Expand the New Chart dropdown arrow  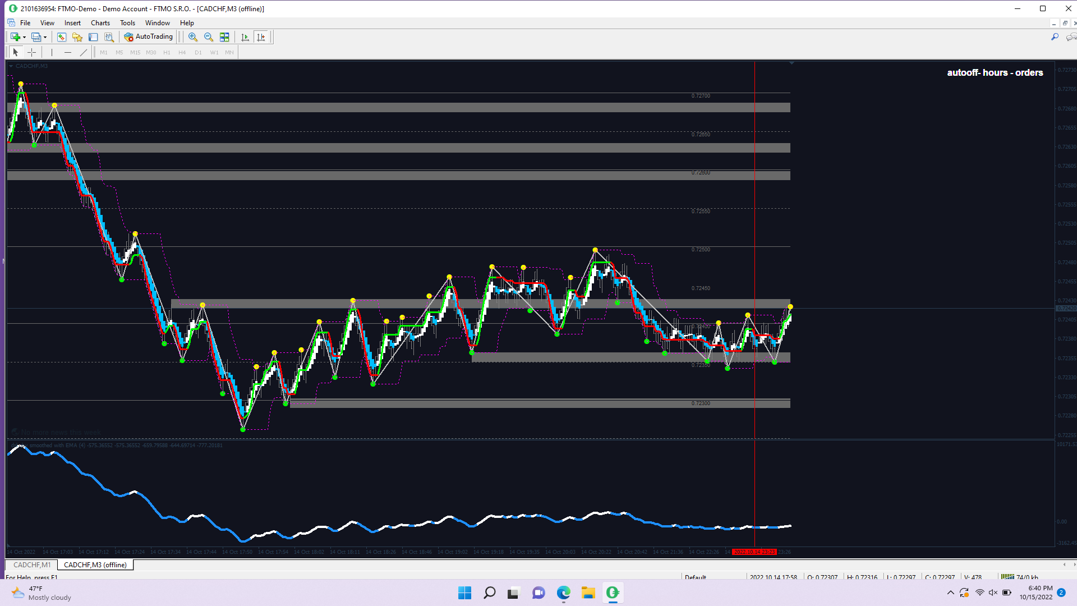(24, 37)
